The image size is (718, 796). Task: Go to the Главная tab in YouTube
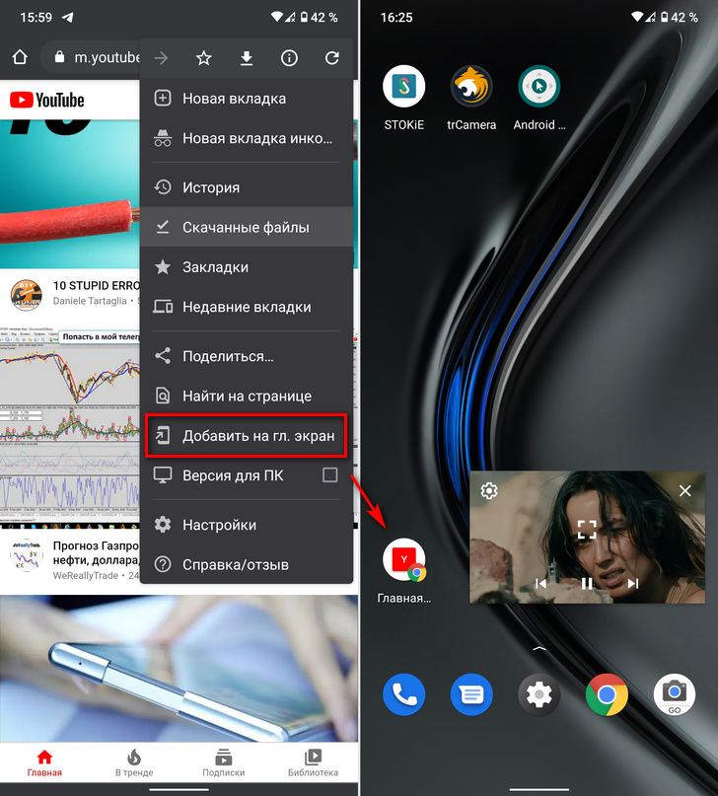click(44, 764)
